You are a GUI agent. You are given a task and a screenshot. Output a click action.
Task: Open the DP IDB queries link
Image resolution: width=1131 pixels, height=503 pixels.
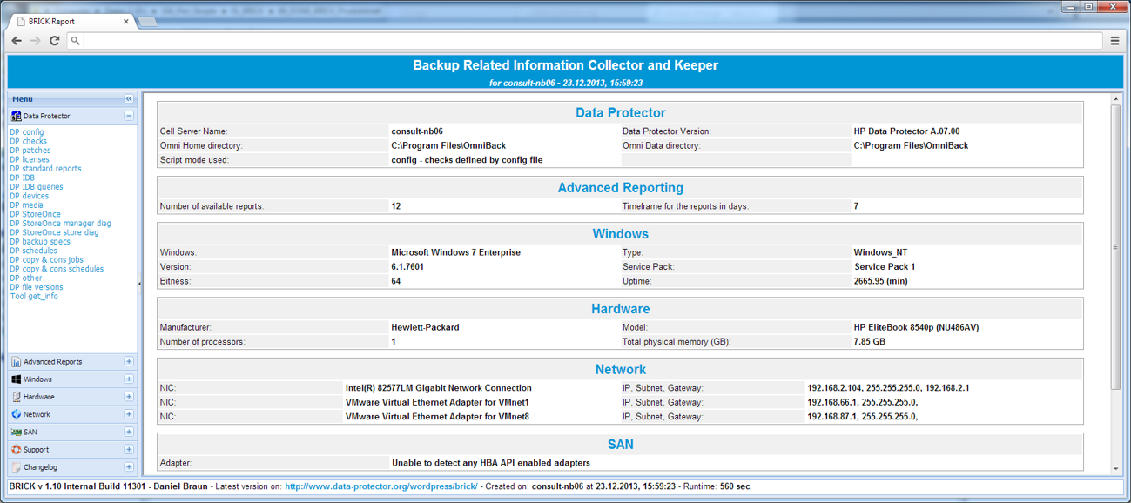pyautogui.click(x=37, y=187)
